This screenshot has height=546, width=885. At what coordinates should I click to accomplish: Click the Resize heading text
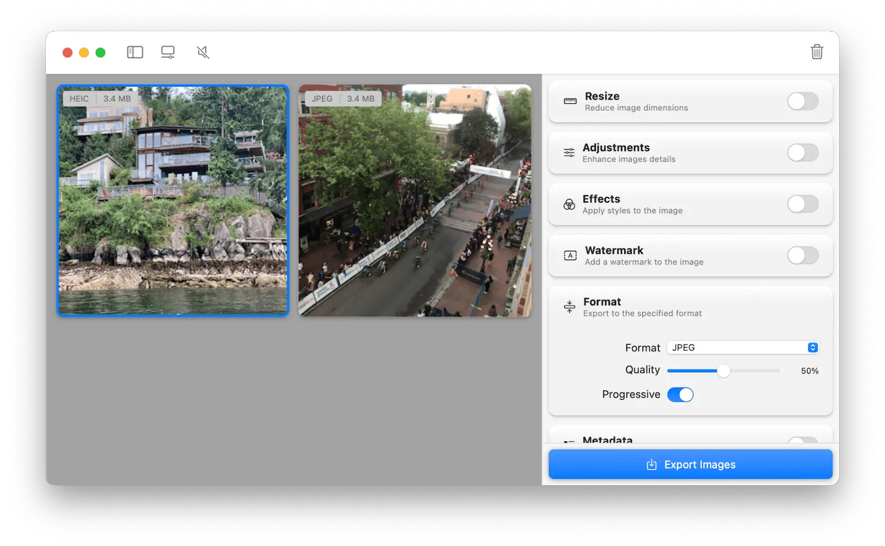[602, 96]
